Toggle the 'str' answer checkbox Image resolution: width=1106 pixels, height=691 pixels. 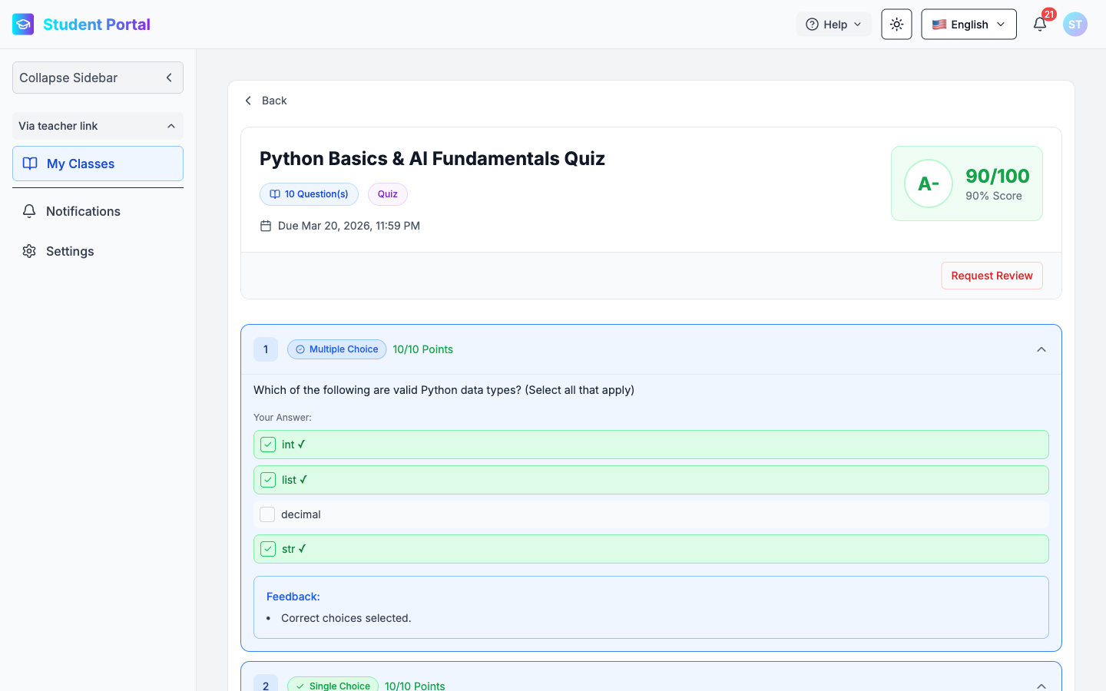tap(268, 549)
